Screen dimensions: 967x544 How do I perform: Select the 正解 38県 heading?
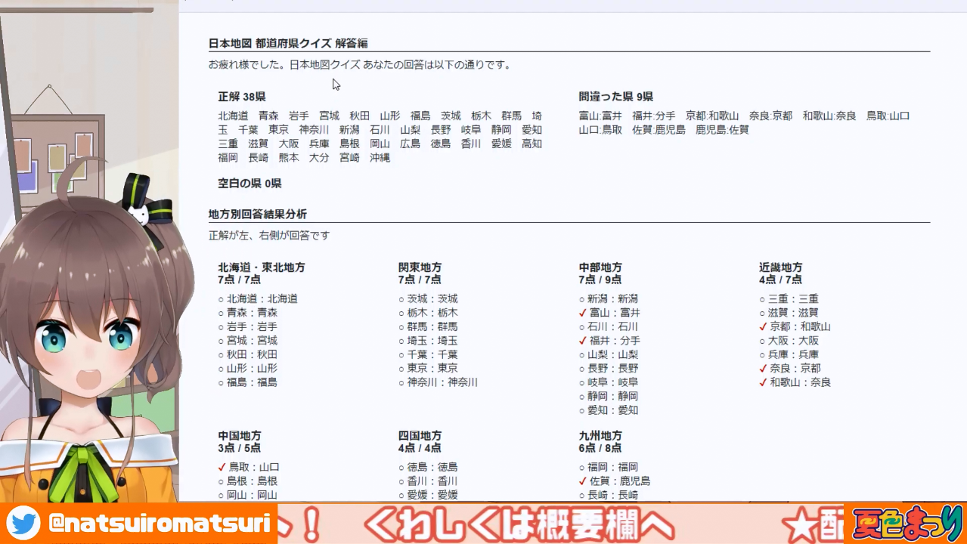coord(242,97)
